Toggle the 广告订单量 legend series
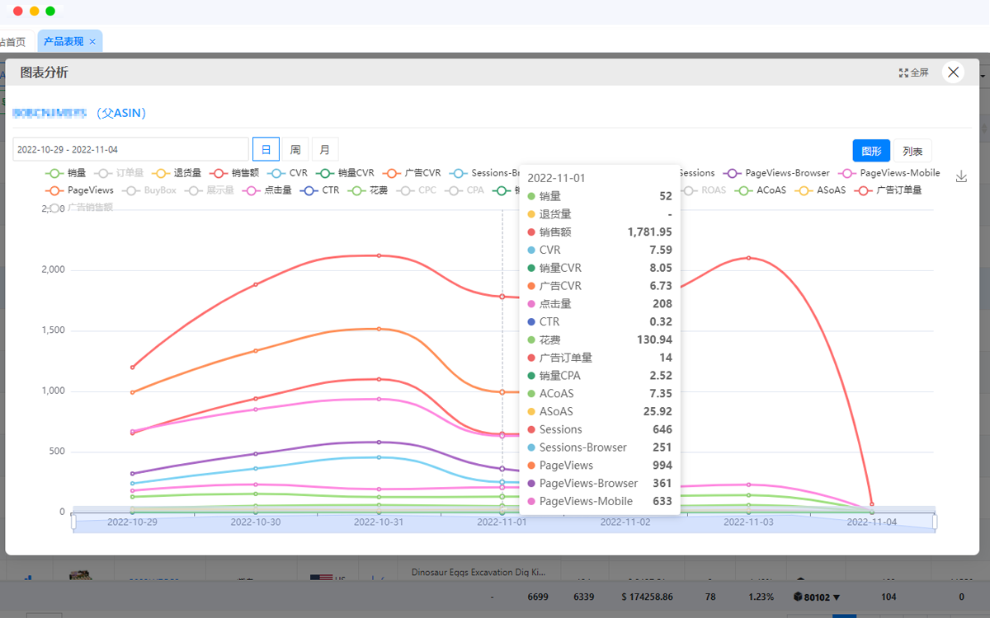Screen dimensions: 990x618 (888, 190)
